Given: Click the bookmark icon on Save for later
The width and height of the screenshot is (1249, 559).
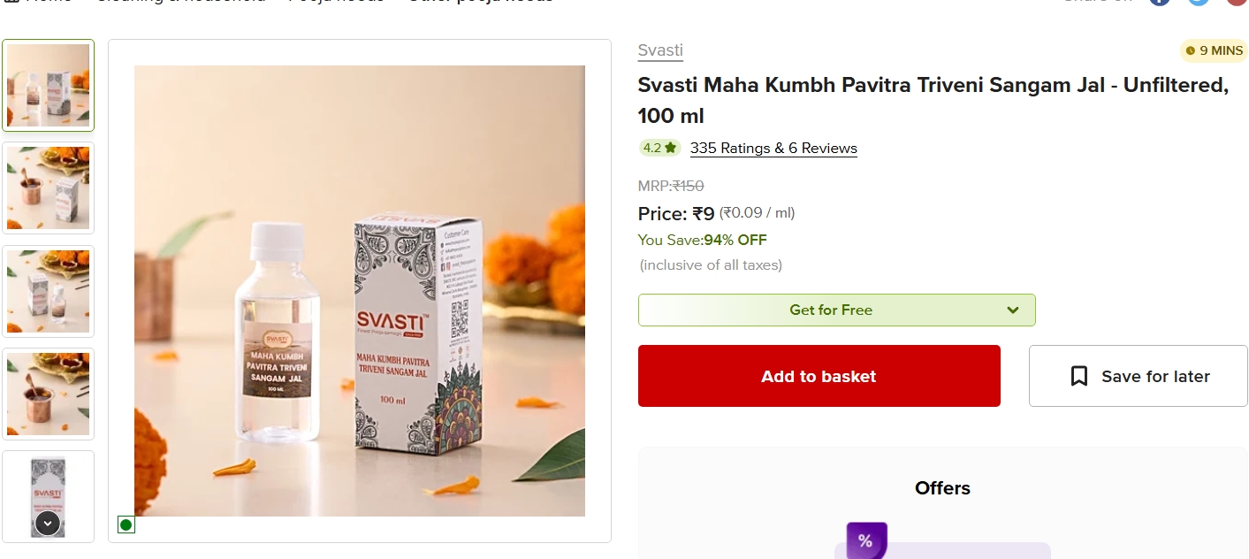Looking at the screenshot, I should coord(1079,375).
